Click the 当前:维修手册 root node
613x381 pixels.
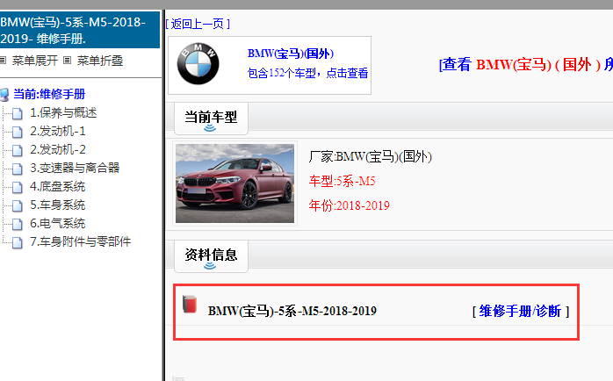point(49,94)
